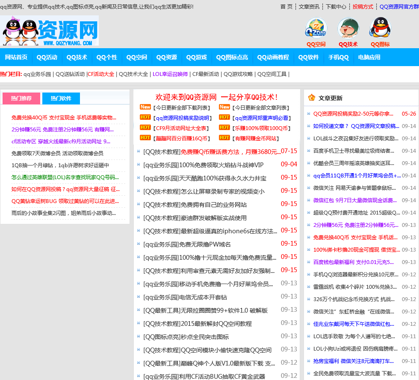Open QQ图标点亮 navigation item

click(232, 57)
